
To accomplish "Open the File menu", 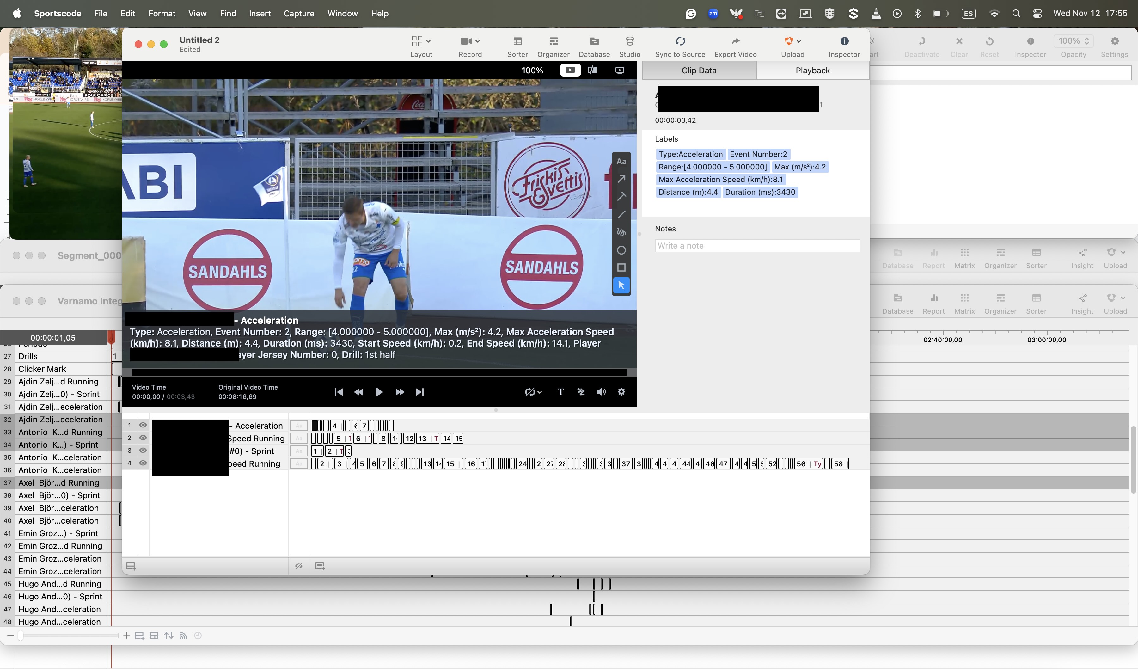I will (100, 14).
